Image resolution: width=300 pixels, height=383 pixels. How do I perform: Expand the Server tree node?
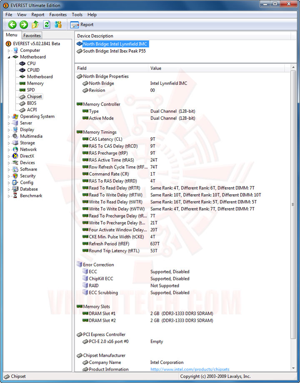click(x=9, y=123)
